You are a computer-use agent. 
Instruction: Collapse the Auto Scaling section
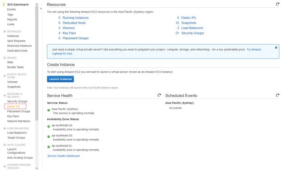pos(5,145)
